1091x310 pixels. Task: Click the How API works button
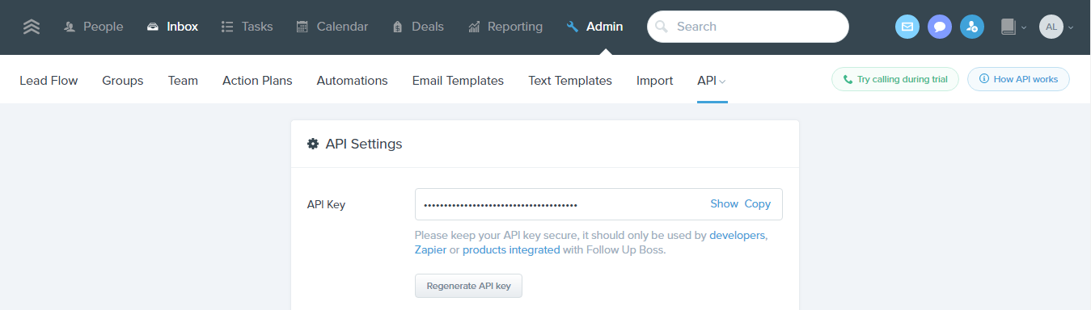(x=1018, y=79)
